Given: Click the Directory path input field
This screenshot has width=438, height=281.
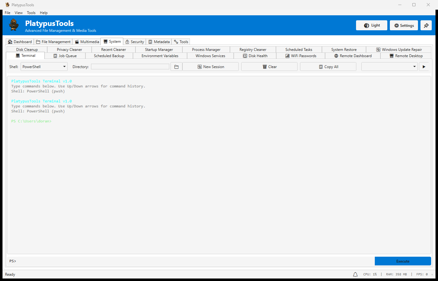Looking at the screenshot, I should 130,67.
